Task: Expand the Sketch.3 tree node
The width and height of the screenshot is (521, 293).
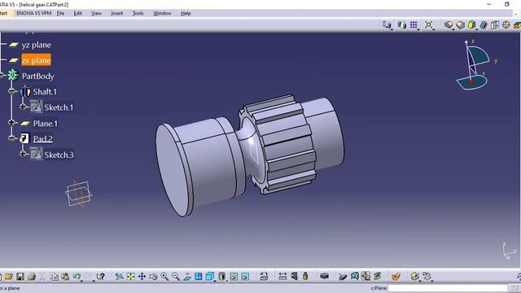Action: tap(23, 154)
